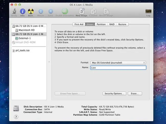Open the Format dropdown menu
The height and width of the screenshot is (124, 166).
(118, 63)
